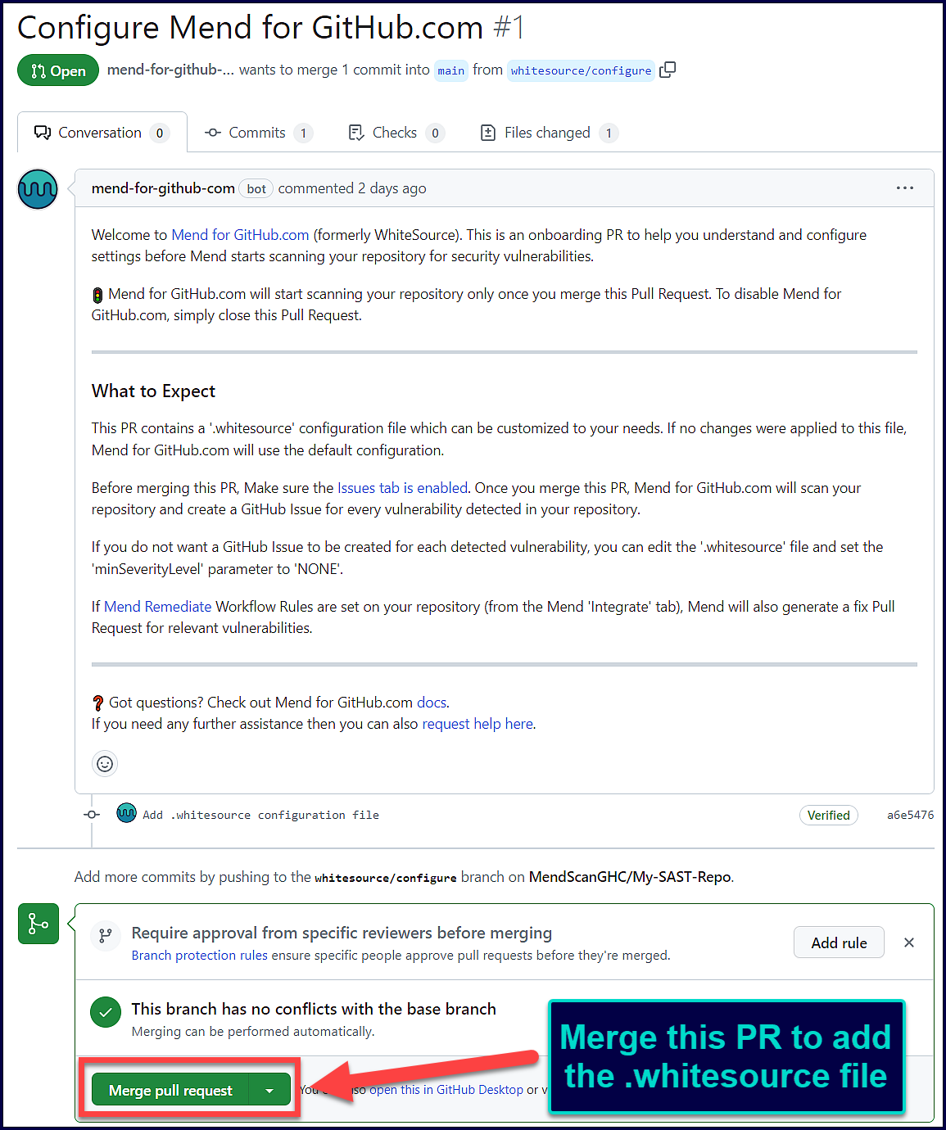Click the mend-for-github-com bot avatar
This screenshot has height=1130, width=946.
tap(38, 189)
